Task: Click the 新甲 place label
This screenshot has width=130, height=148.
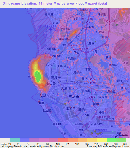Action: tap(96, 104)
